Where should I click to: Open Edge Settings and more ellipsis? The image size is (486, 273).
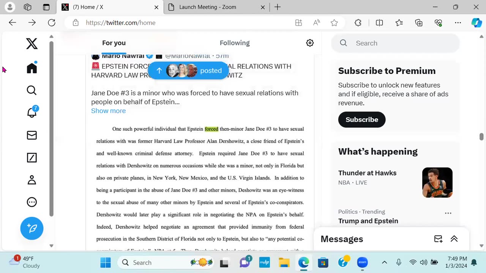tap(458, 23)
